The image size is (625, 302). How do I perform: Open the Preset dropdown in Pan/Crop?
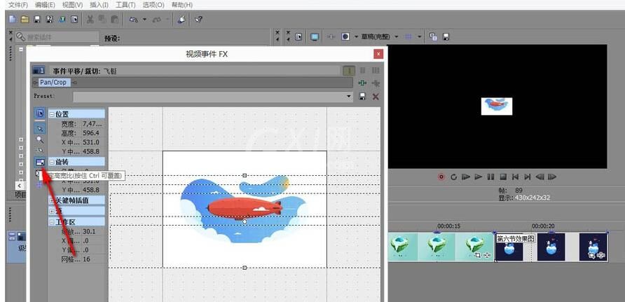tap(349, 97)
